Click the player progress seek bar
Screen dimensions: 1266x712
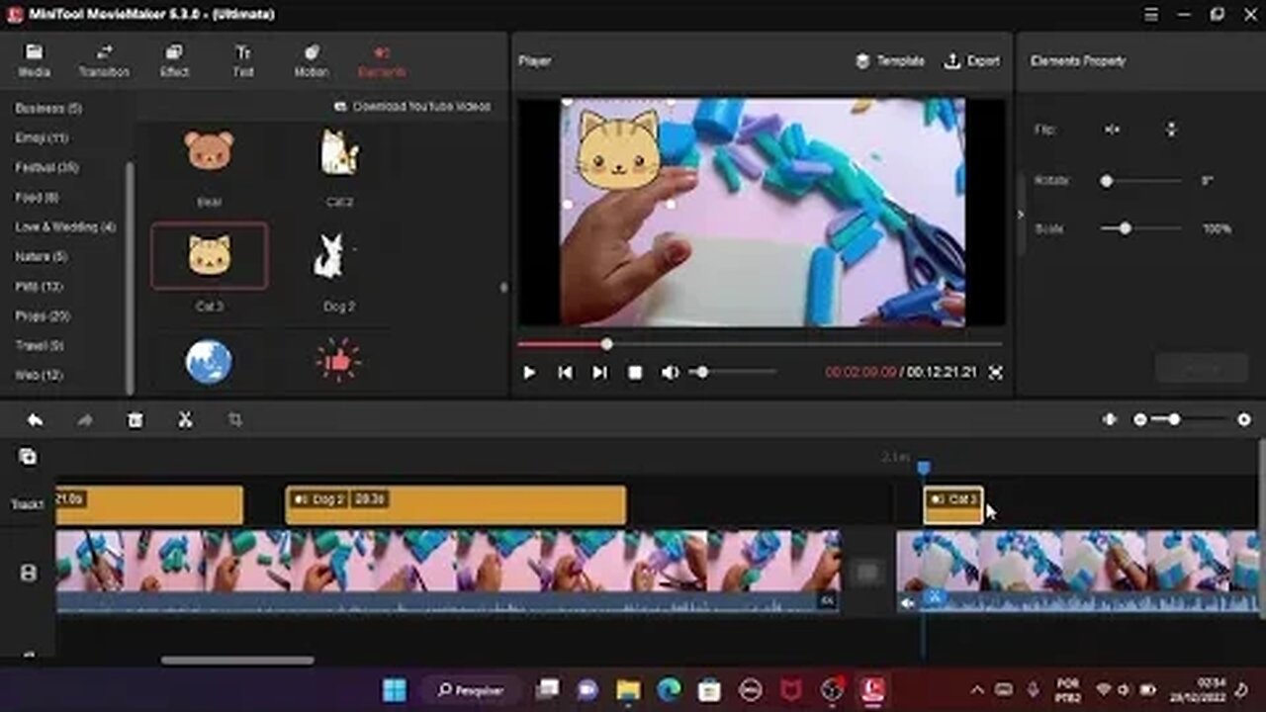pyautogui.click(x=759, y=344)
